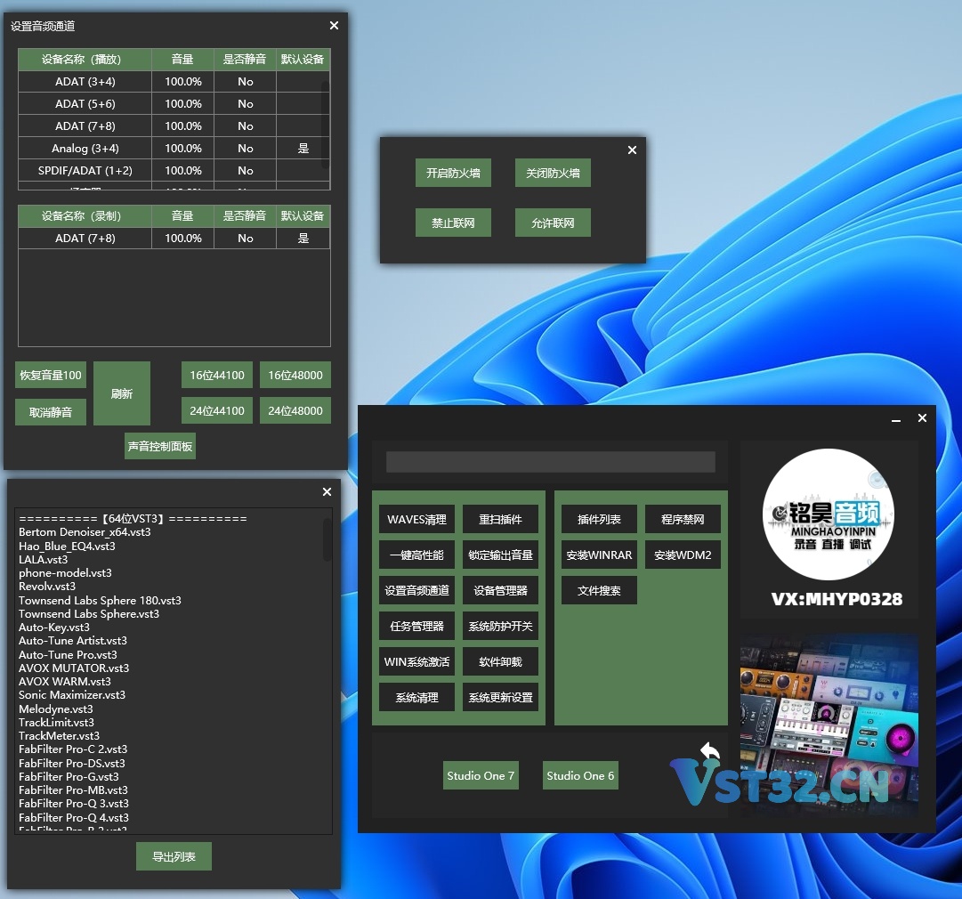The image size is (962, 899).
Task: Set format with the 16位48000 button
Action: (295, 375)
